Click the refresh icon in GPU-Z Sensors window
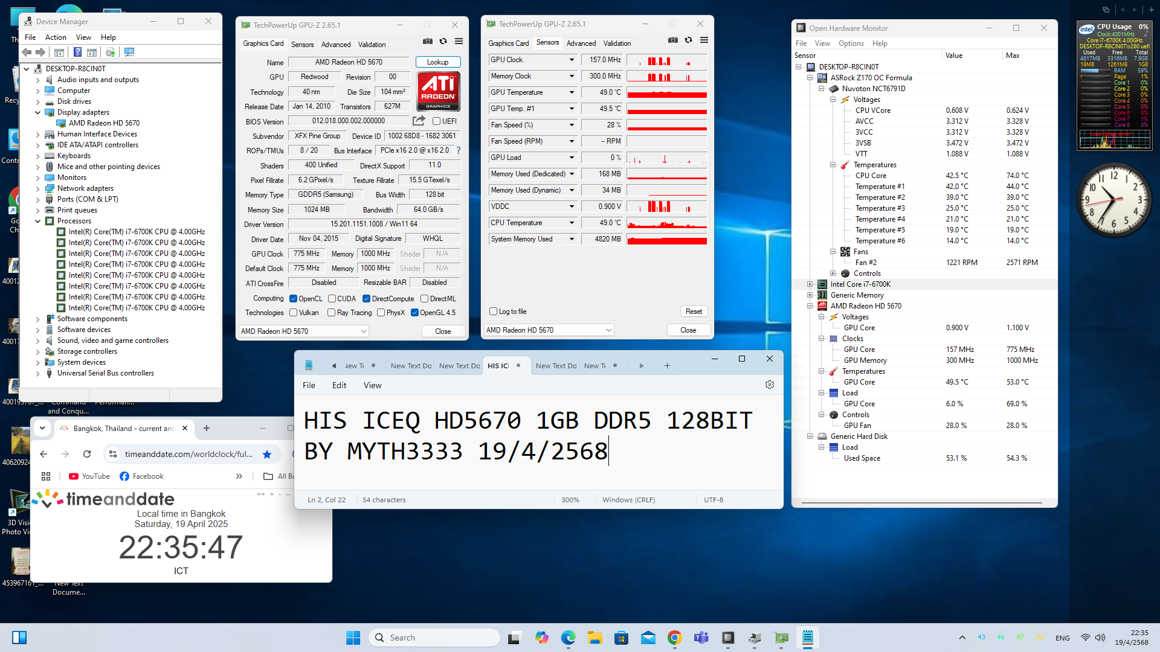The image size is (1160, 652). tap(689, 40)
